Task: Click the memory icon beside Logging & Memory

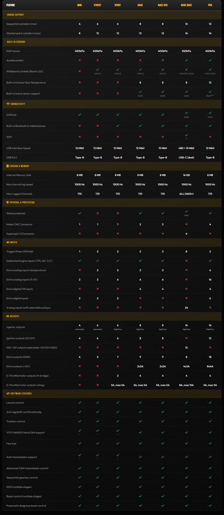Action: (8, 166)
